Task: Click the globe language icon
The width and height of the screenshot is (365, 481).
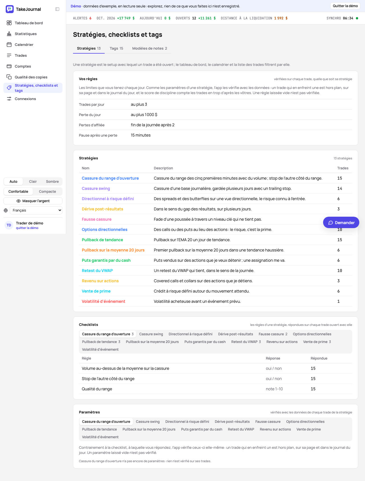Action: [x=6, y=210]
